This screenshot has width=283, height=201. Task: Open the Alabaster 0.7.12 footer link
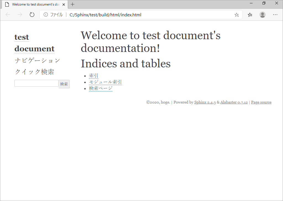coord(234,102)
